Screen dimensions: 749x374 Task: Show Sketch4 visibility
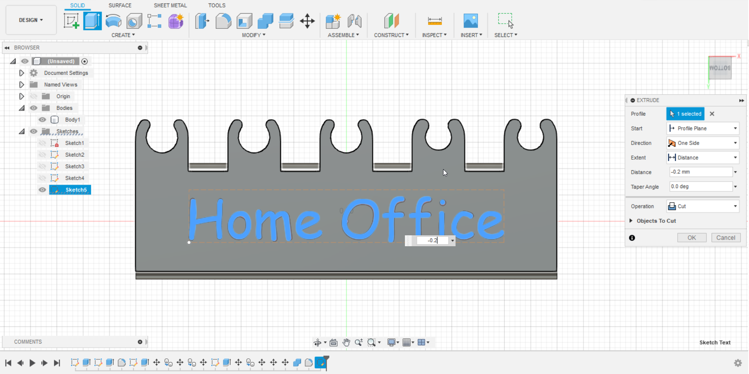[x=42, y=178]
